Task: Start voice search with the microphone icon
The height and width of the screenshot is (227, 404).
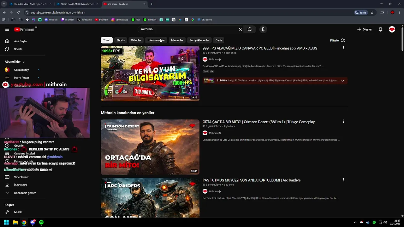Action: pyautogui.click(x=263, y=29)
